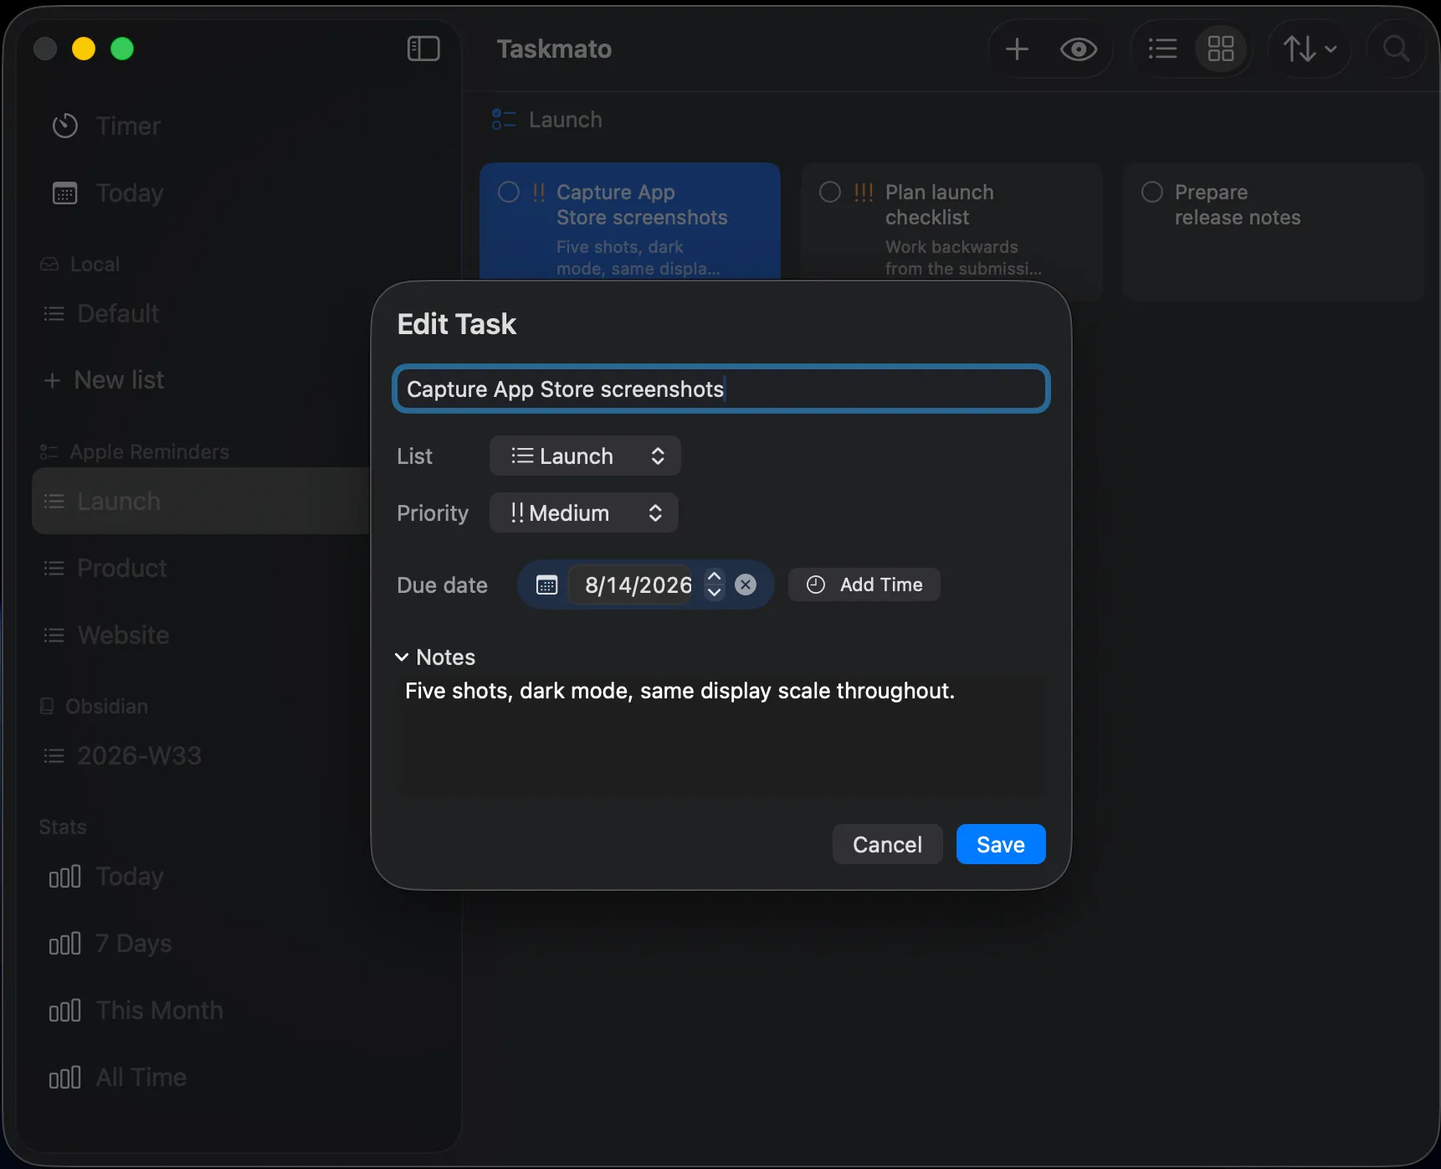
Task: Toggle the eye visibility icon in toolbar
Action: tap(1079, 49)
